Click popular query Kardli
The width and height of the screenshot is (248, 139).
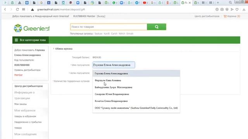(x=107, y=34)
